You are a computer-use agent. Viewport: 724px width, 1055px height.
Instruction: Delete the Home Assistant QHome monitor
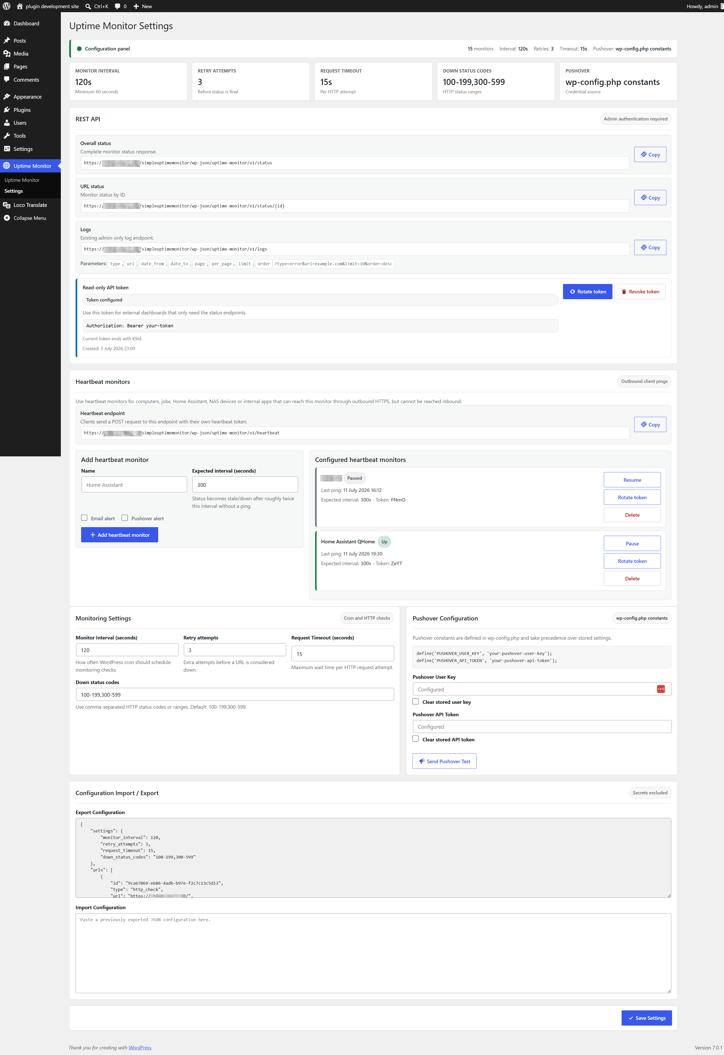pyautogui.click(x=632, y=578)
